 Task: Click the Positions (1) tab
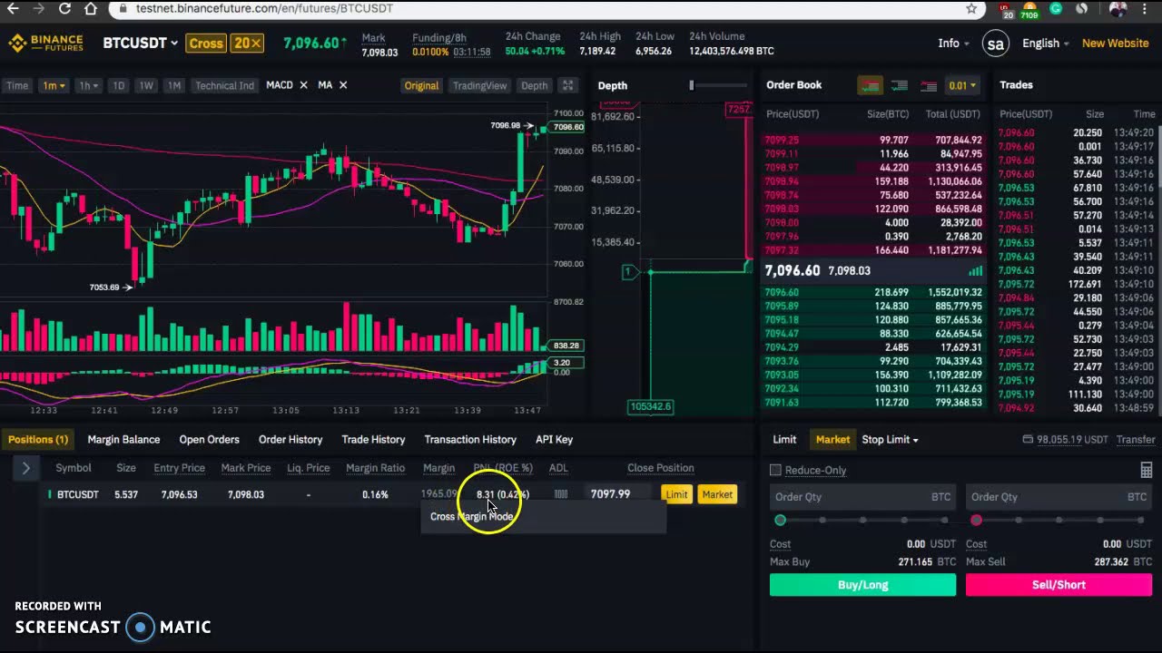38,439
